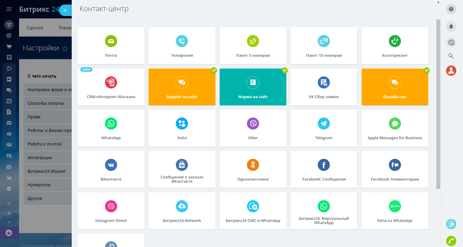This screenshot has width=463, height=247.
Task: Open Работа с почтой settings section
Action: coord(48,144)
